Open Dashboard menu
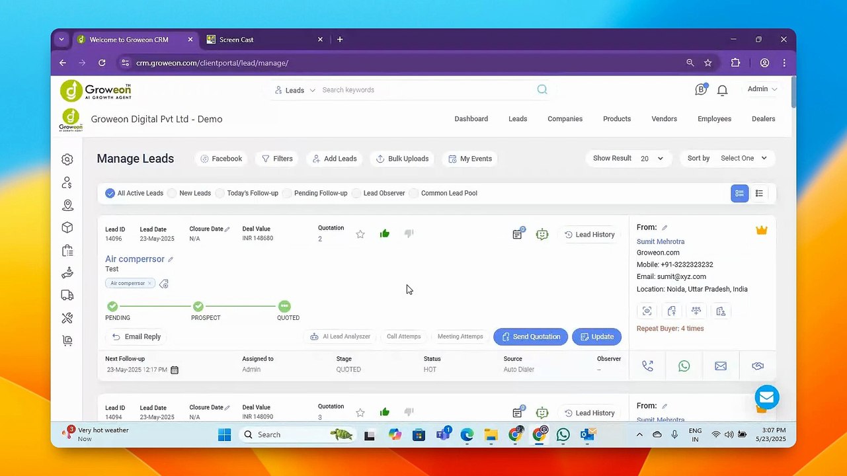 click(471, 119)
